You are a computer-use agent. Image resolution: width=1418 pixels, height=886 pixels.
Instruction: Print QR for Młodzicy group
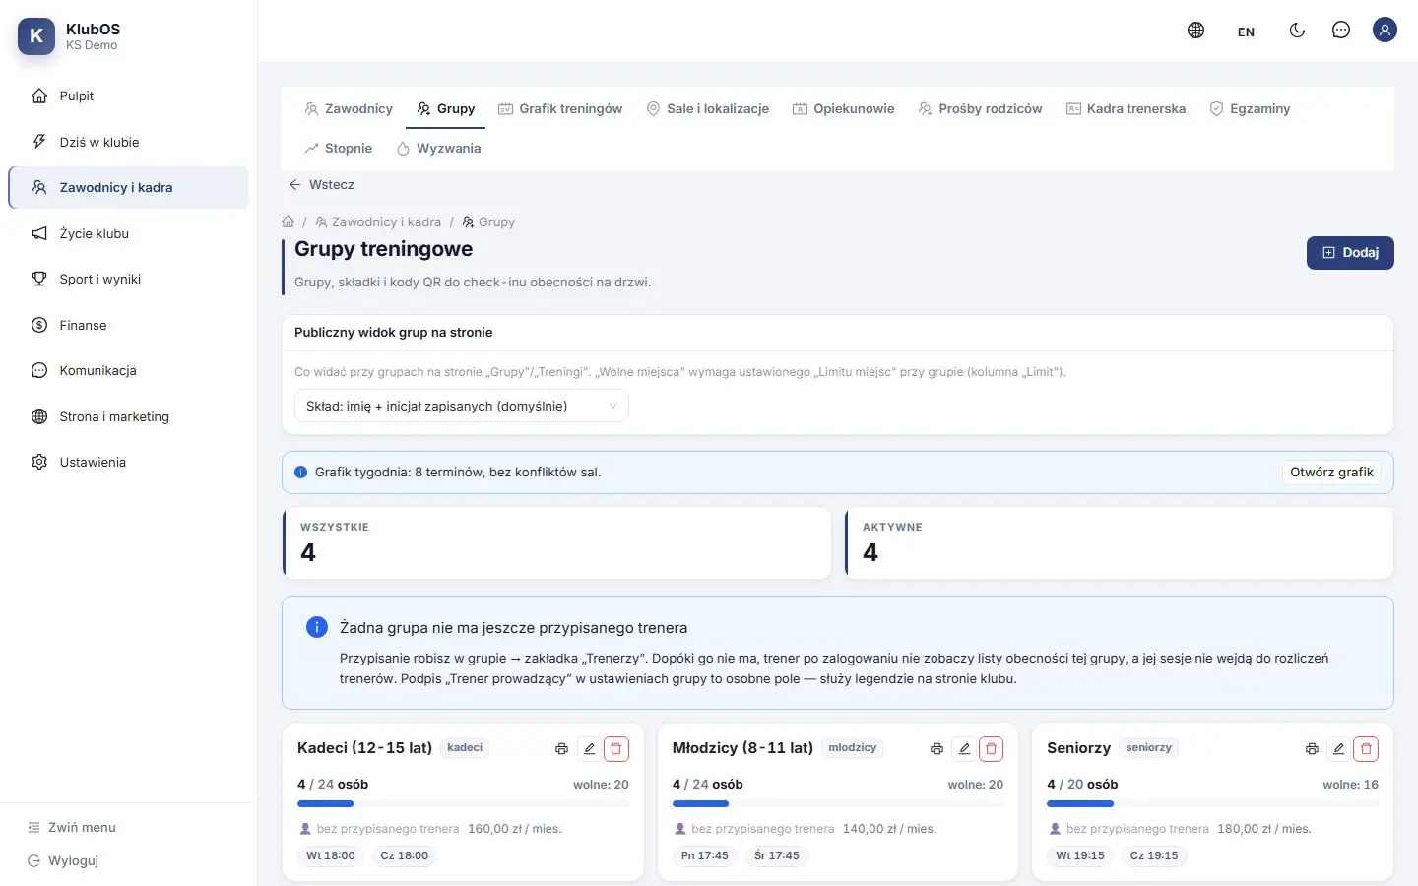(x=936, y=749)
